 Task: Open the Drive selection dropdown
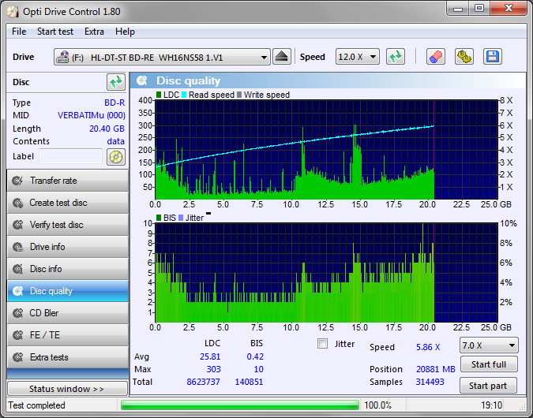162,57
